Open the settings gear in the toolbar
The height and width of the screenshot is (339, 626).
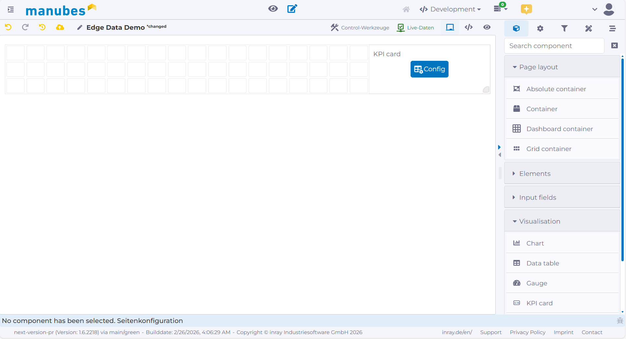point(540,28)
